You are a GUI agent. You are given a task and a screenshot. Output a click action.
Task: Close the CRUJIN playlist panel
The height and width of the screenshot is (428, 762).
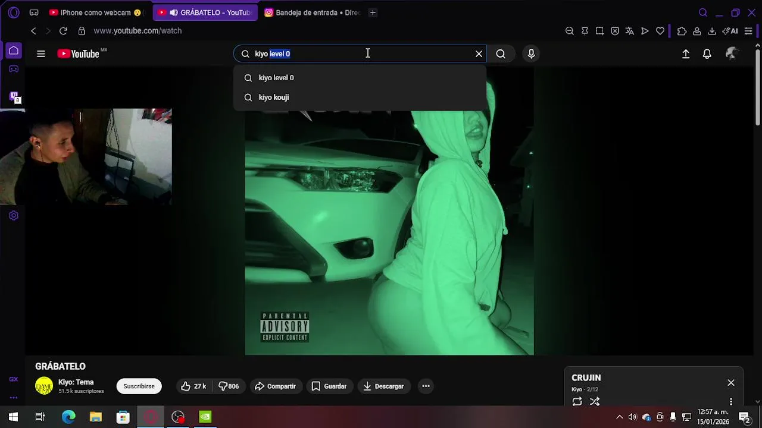click(x=731, y=383)
